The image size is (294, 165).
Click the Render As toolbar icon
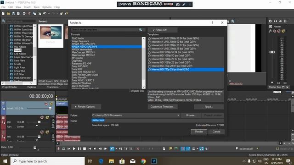(18, 13)
